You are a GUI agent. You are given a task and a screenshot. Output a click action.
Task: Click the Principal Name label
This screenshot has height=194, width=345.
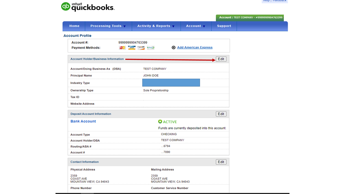point(81,76)
